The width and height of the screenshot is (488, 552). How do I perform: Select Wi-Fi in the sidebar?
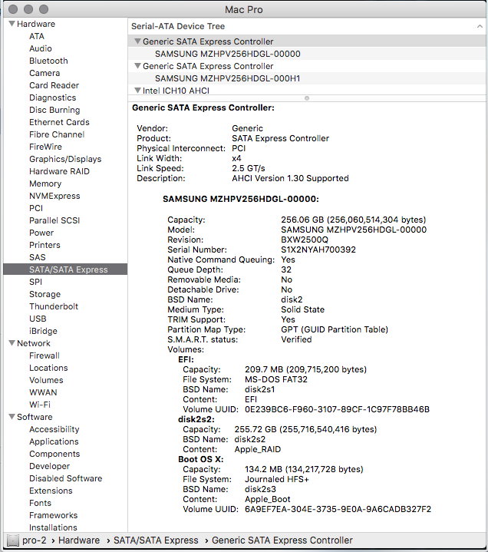click(x=40, y=405)
